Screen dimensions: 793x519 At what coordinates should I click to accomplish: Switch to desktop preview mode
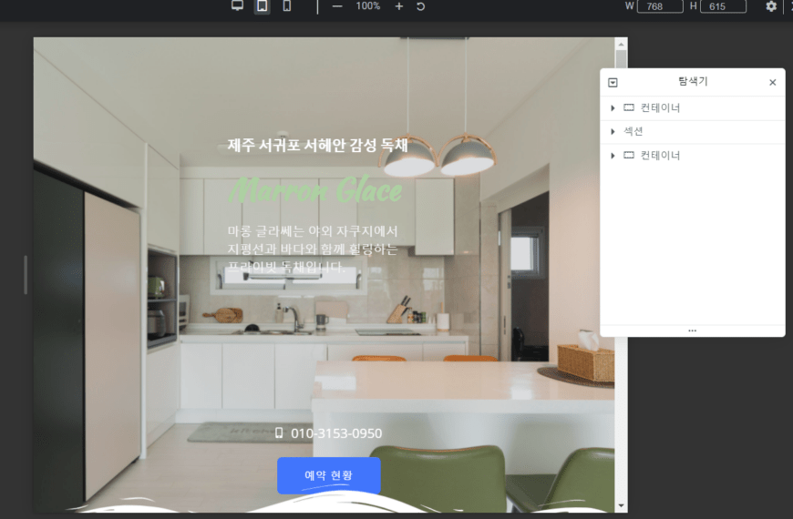coord(237,5)
